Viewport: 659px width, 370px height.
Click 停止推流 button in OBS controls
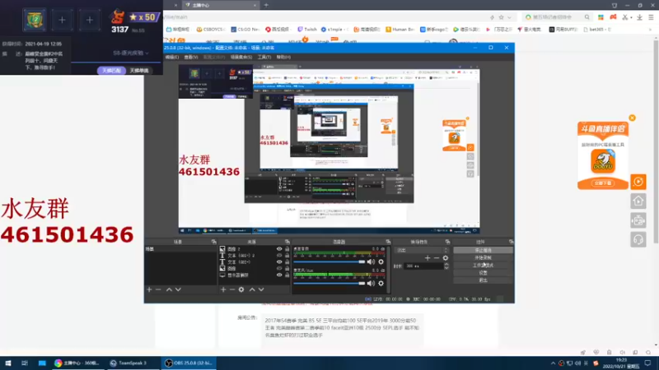(x=483, y=250)
